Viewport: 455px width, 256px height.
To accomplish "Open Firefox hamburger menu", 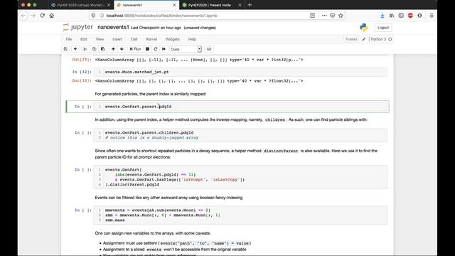I will point(432,16).
